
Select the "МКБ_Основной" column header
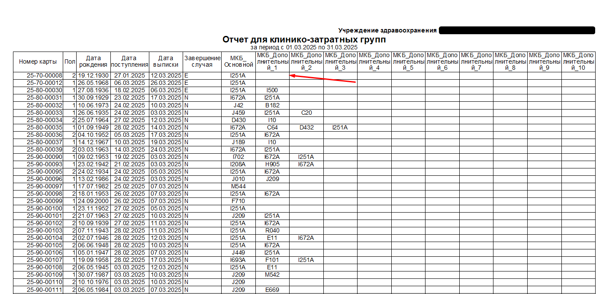[238, 61]
